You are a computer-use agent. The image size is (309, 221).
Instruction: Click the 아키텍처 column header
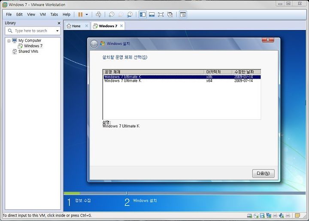[218, 72]
